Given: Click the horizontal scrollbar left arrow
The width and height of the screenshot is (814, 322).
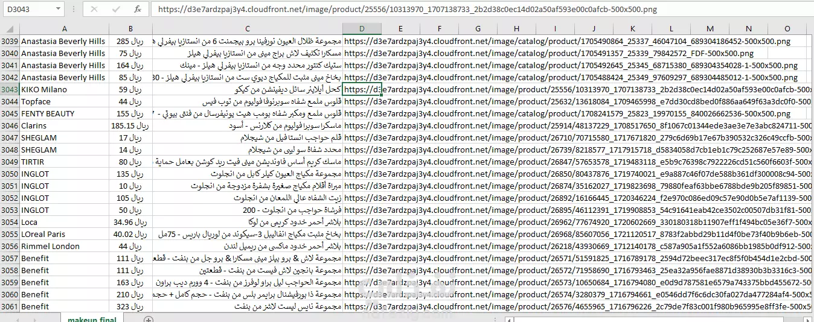Looking at the screenshot, I should click(x=510, y=319).
